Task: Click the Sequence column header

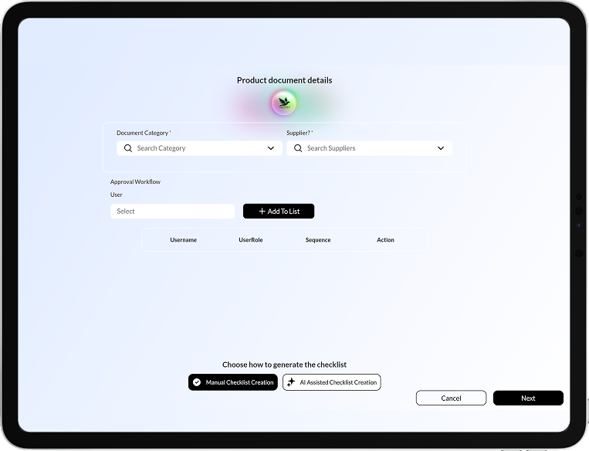Action: 318,240
